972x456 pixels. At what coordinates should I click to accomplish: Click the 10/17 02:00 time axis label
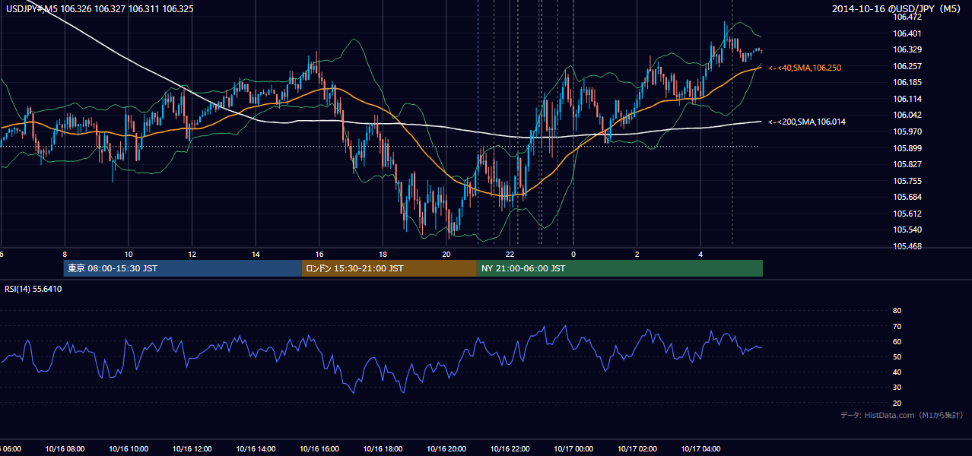pos(637,449)
